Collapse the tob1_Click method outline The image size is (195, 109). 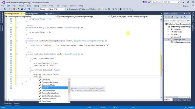pos(16,54)
